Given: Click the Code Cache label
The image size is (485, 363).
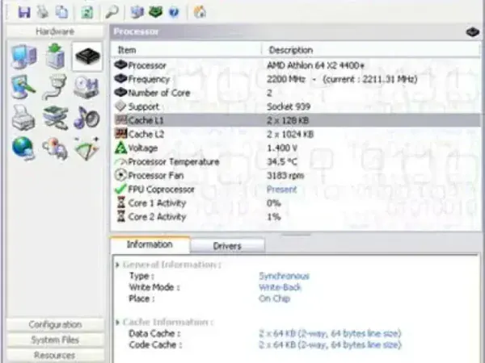Looking at the screenshot, I should click(x=155, y=344).
